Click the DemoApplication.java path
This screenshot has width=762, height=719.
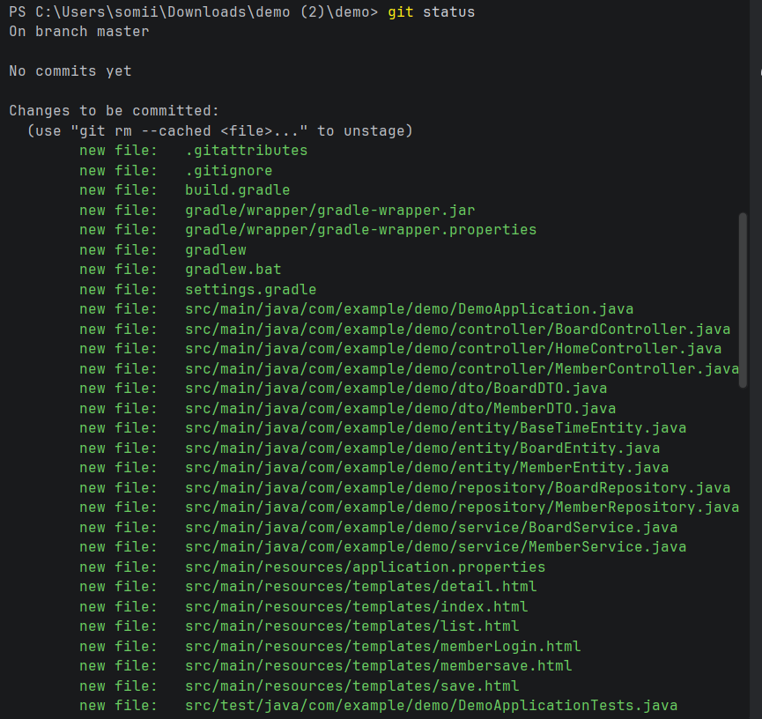(x=409, y=308)
